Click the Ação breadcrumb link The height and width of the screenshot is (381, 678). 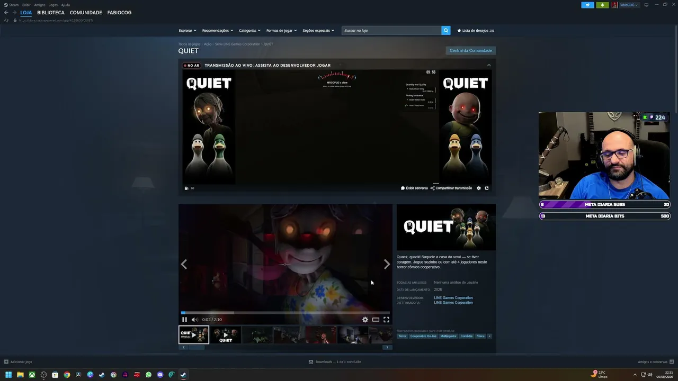(208, 44)
